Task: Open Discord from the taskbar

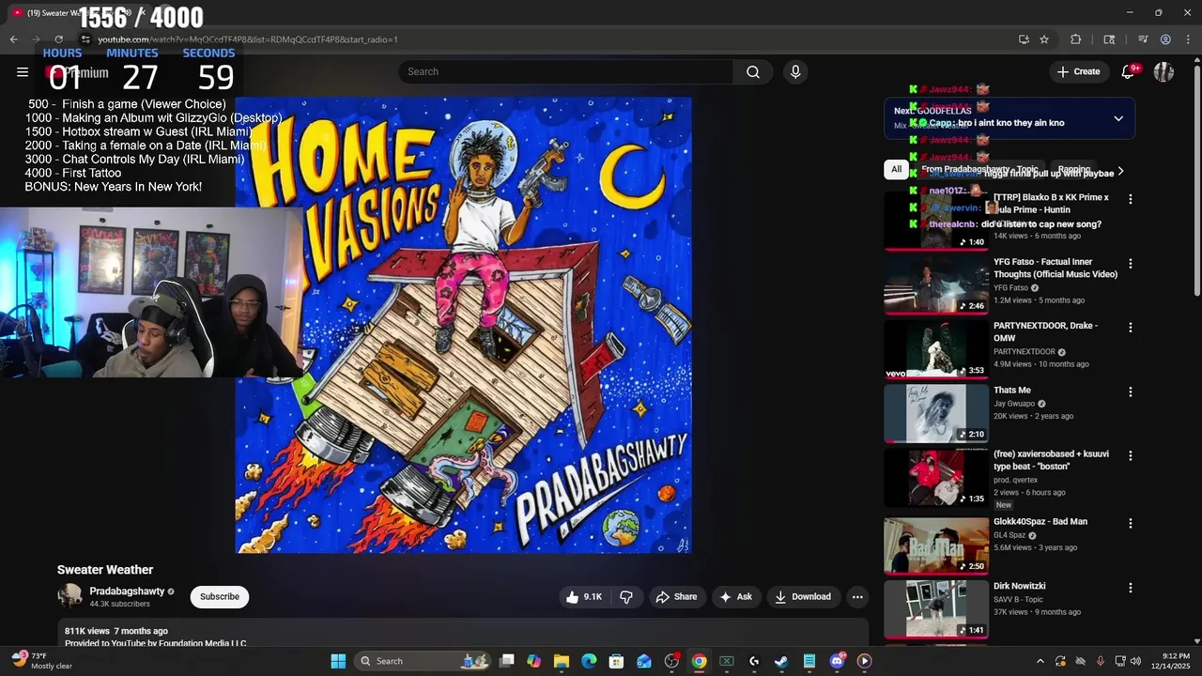Action: (x=837, y=661)
